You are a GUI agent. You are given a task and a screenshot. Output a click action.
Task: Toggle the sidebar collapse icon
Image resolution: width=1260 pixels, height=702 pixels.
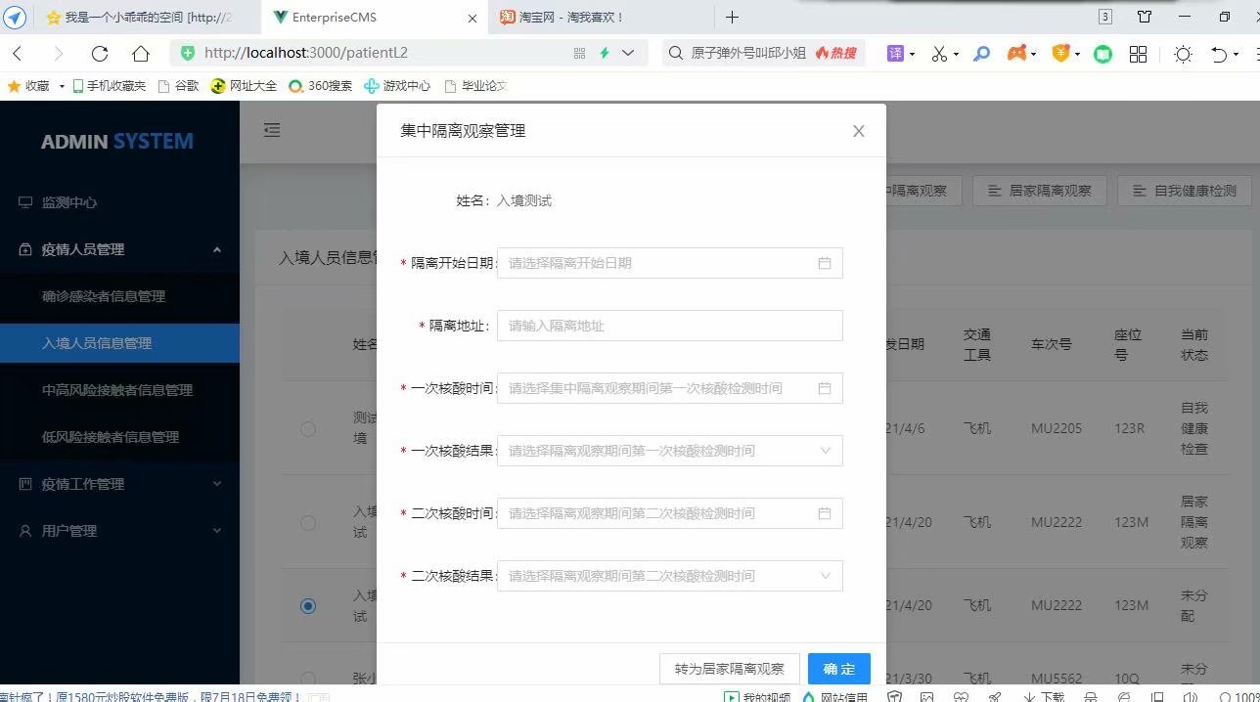coord(272,130)
